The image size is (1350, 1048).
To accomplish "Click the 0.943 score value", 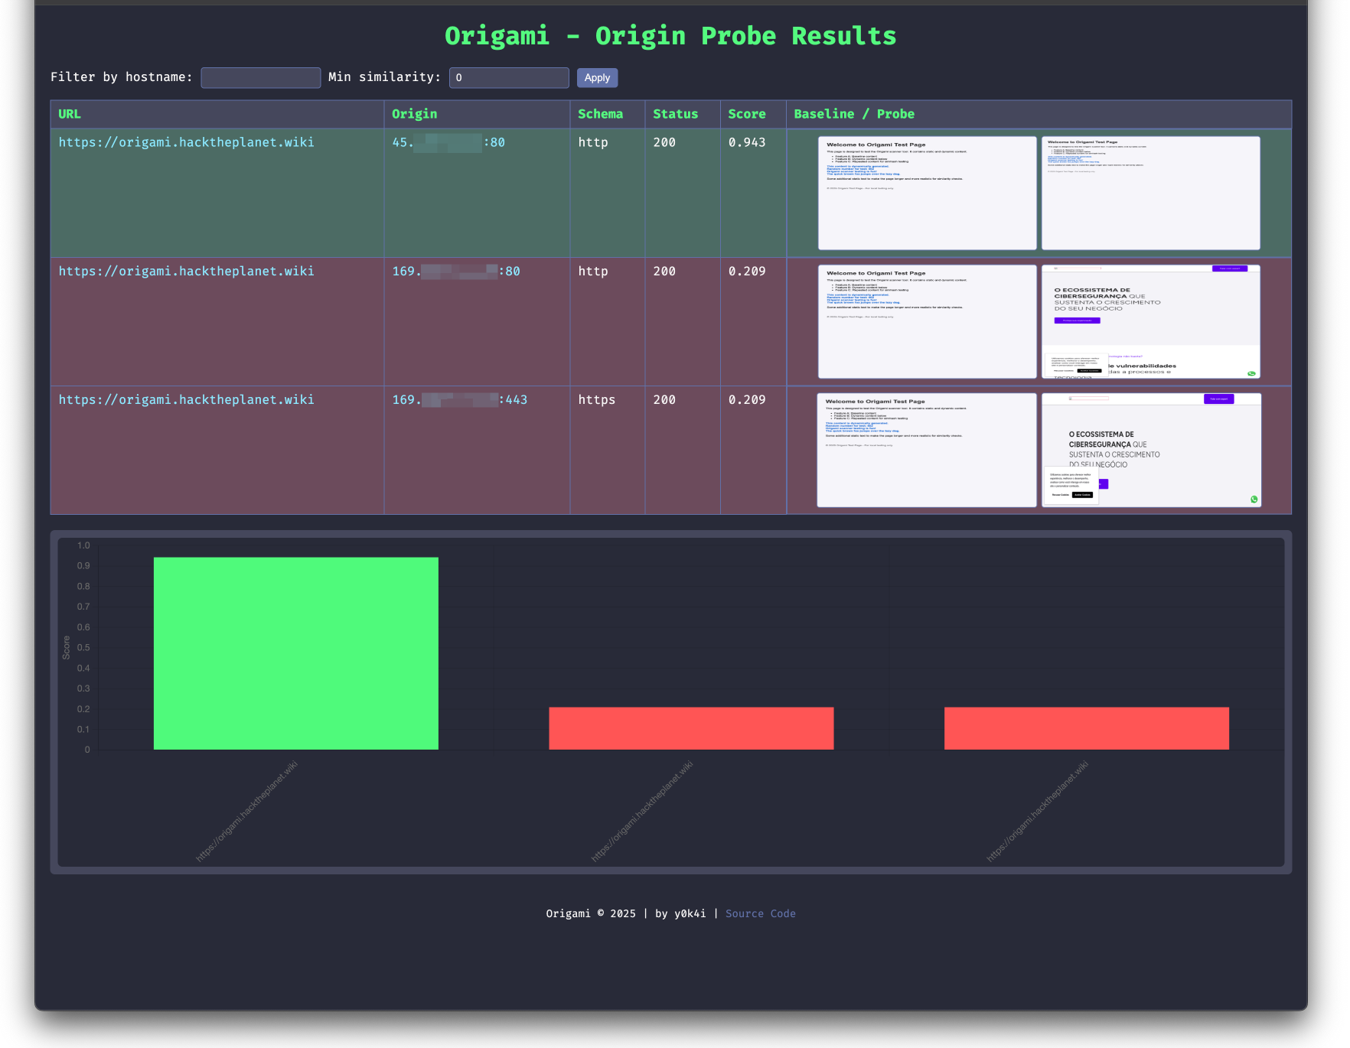I will pos(747,142).
